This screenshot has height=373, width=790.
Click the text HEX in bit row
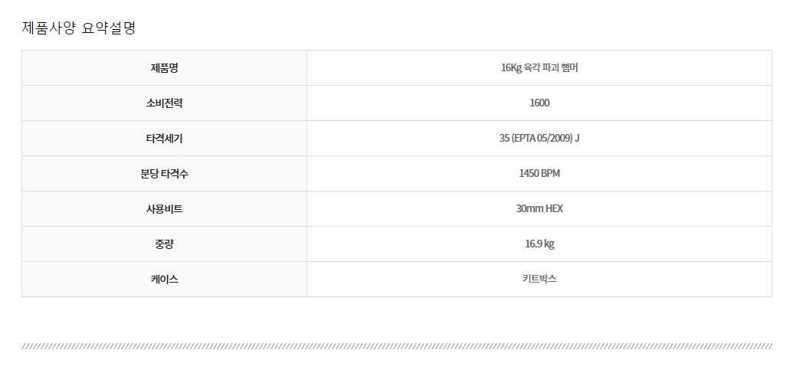[x=554, y=209]
